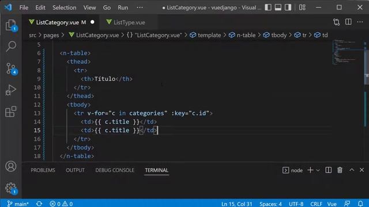This screenshot has height=207, width=369.
Task: Change line ending via CRLF
Action: click(x=316, y=204)
